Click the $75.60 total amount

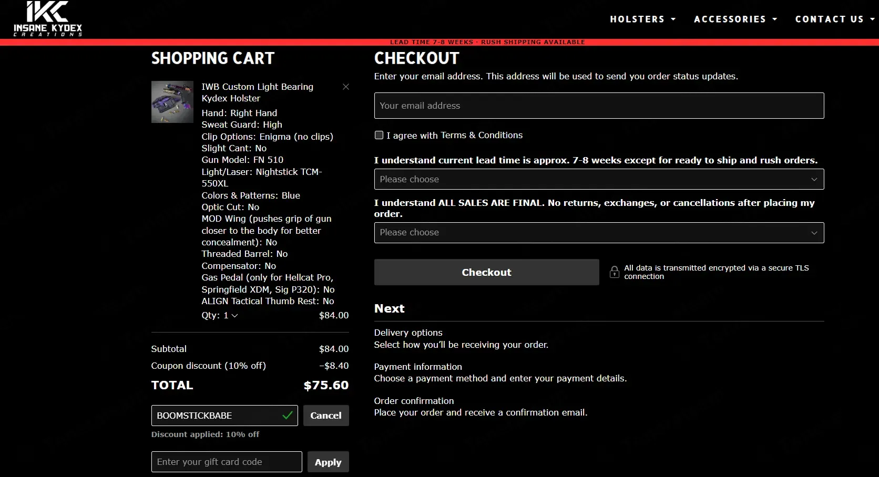coord(326,385)
